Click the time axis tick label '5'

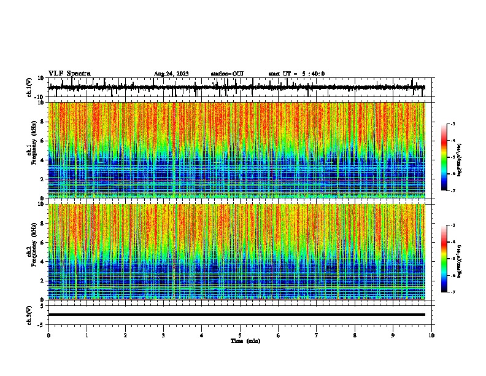pos(240,335)
